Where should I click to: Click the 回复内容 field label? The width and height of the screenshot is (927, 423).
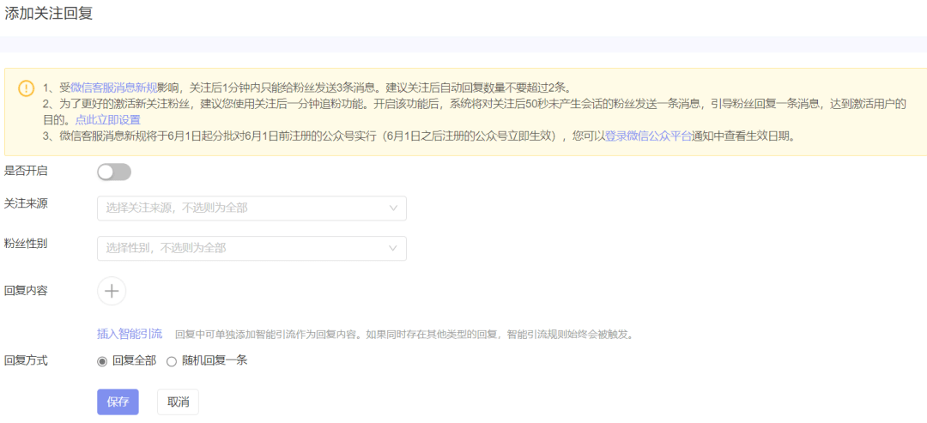pos(26,291)
